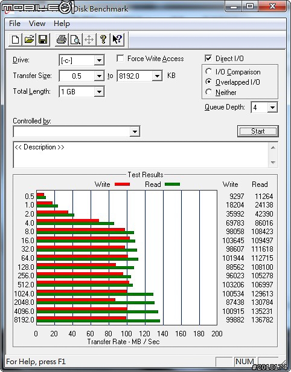The width and height of the screenshot is (291, 372).
Task: Enable Force Write Access checkbox
Action: tap(120, 58)
